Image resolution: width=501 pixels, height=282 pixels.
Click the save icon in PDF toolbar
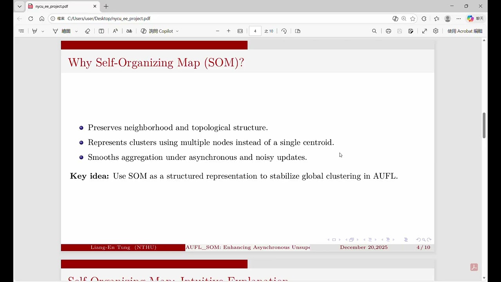pos(400,31)
